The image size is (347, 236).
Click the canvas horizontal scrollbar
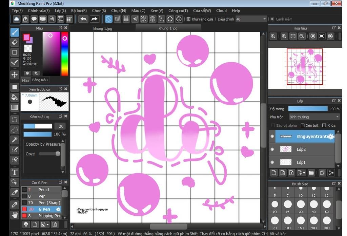(169, 227)
